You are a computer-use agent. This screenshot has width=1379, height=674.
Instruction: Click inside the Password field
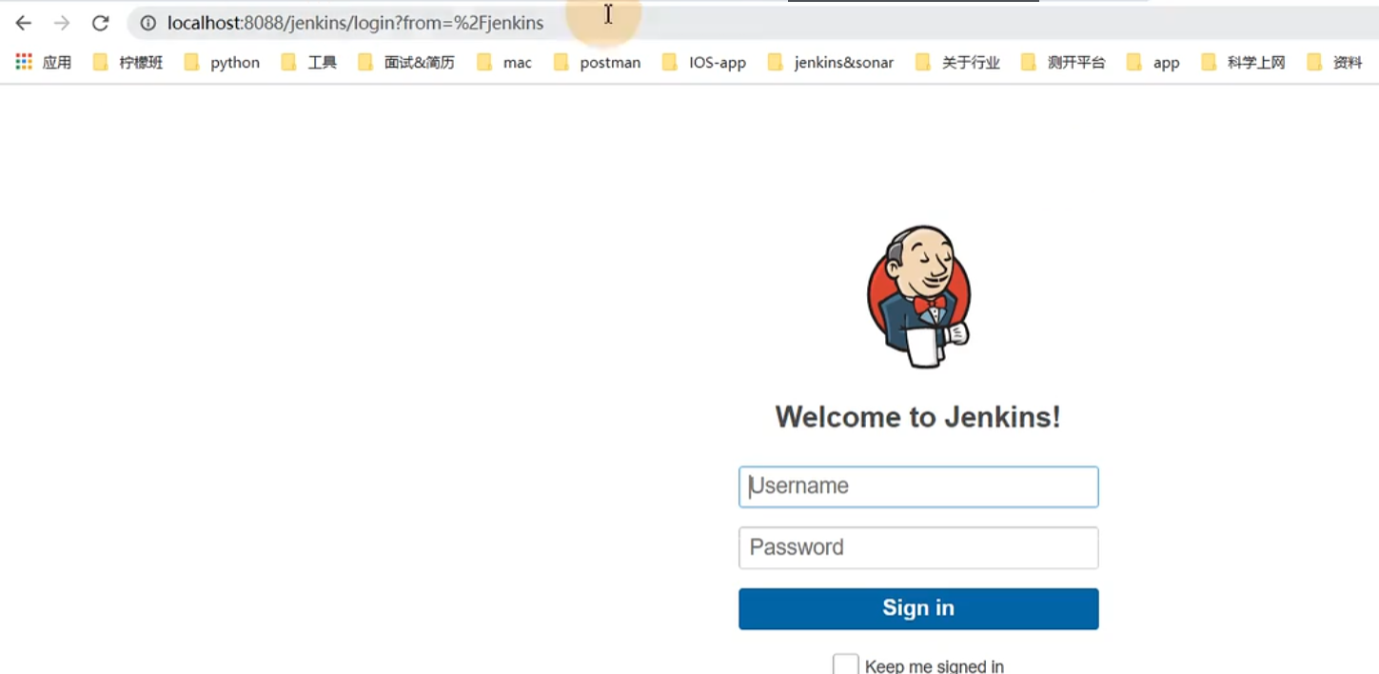(x=917, y=547)
